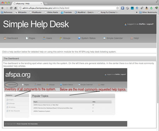The image size is (159, 131).
Task: Click the Help! lifebuoy icon
Action: (132, 38)
